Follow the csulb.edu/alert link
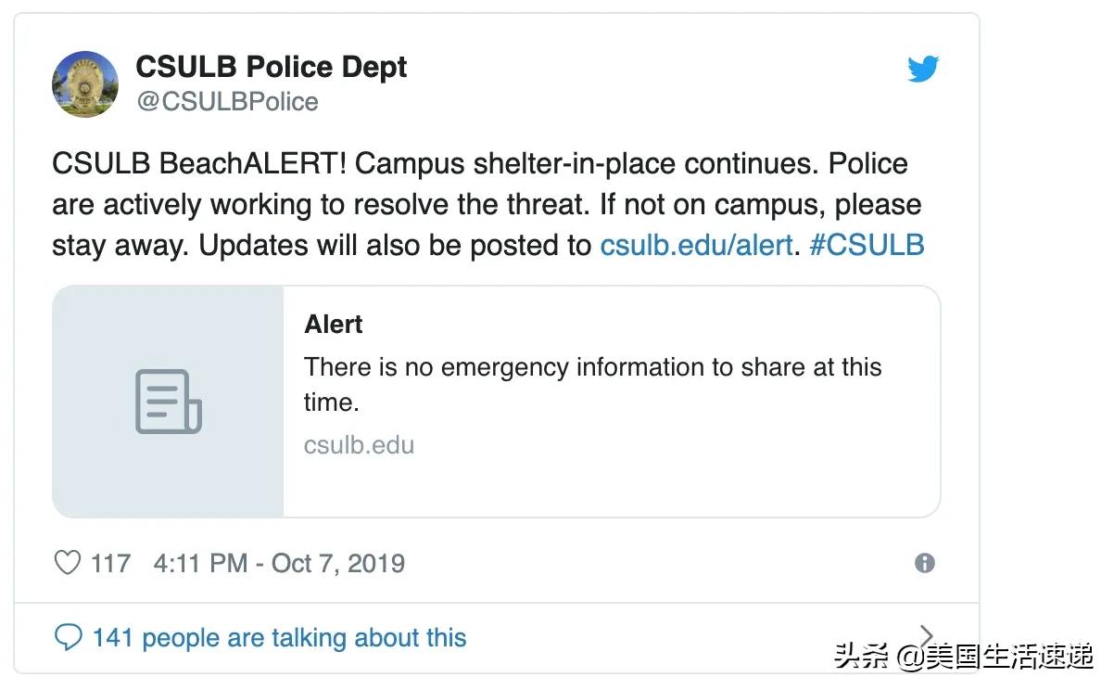This screenshot has width=1114, height=690. tap(697, 246)
